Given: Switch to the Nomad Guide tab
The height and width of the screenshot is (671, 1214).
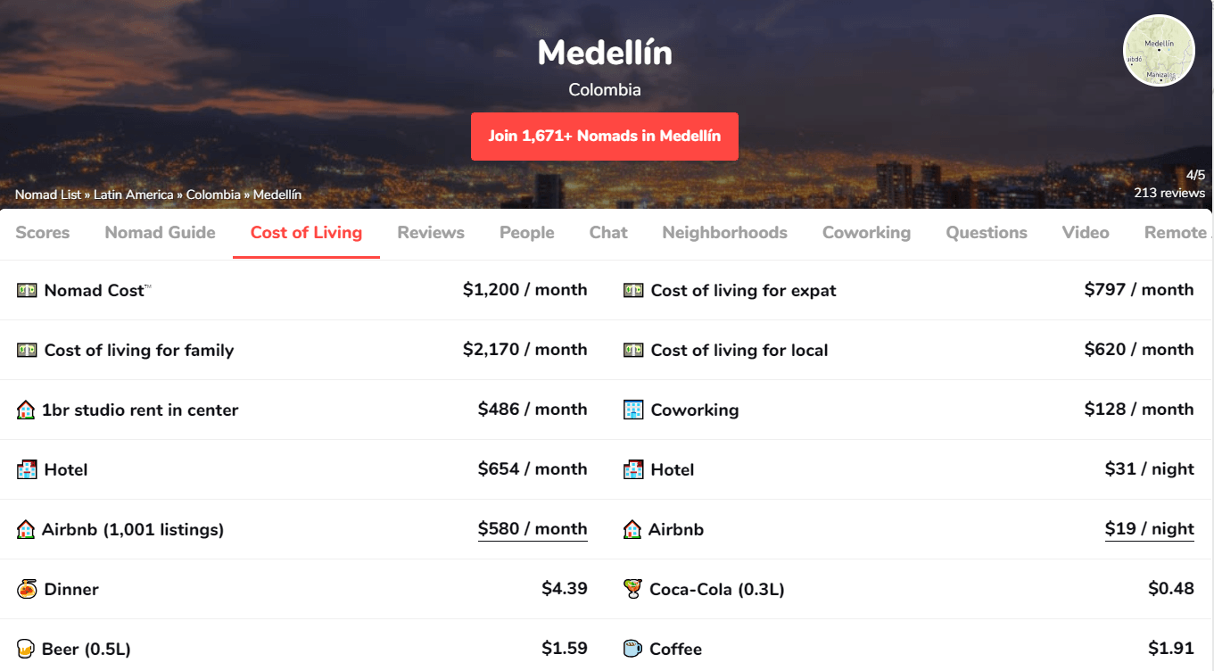Looking at the screenshot, I should tap(161, 233).
